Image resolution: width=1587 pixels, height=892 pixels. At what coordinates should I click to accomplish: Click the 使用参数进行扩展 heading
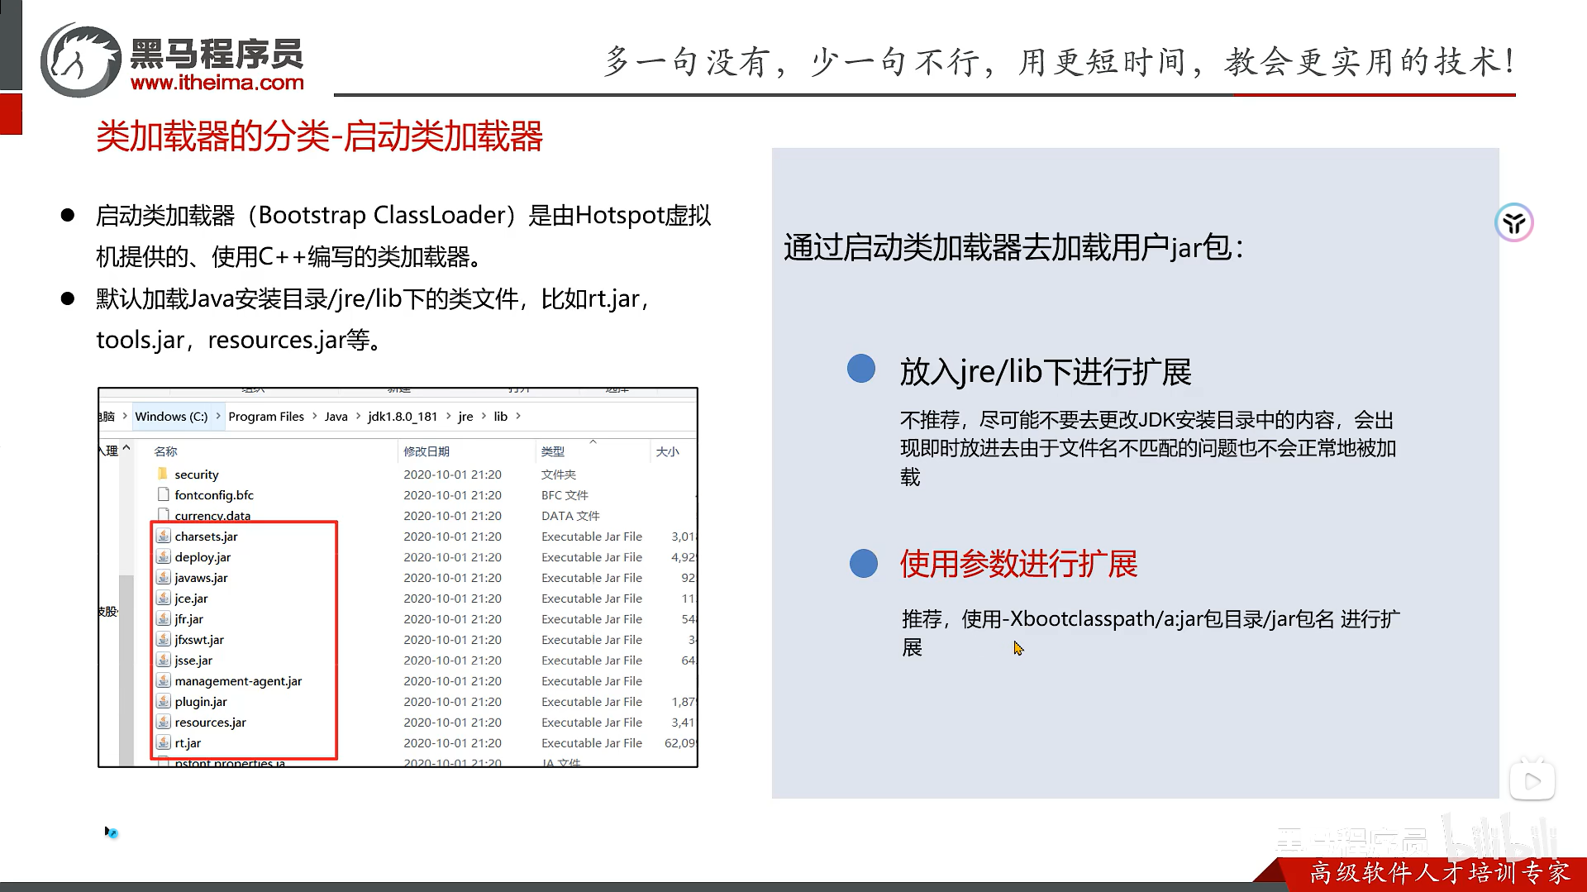pyautogui.click(x=1018, y=564)
